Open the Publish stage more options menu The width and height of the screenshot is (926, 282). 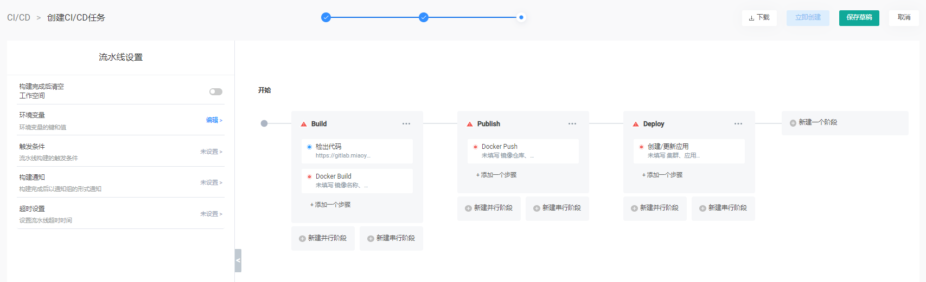tap(572, 124)
